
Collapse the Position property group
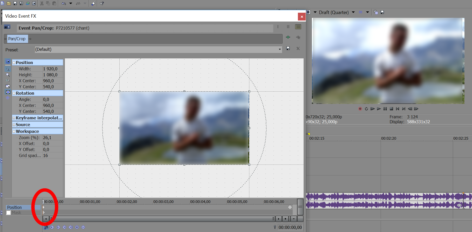[14, 63]
